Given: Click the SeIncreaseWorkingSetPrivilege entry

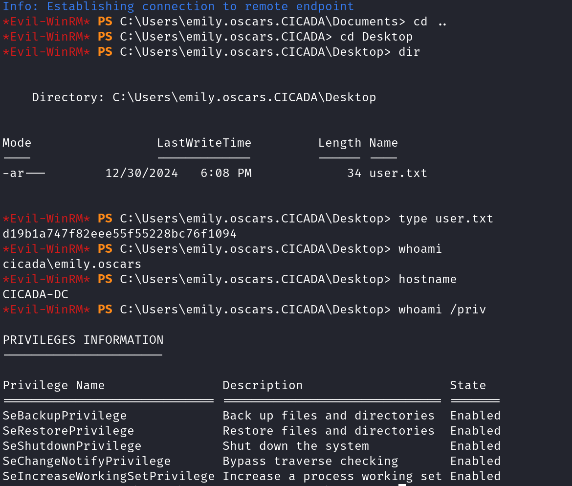Looking at the screenshot, I should pos(109,476).
